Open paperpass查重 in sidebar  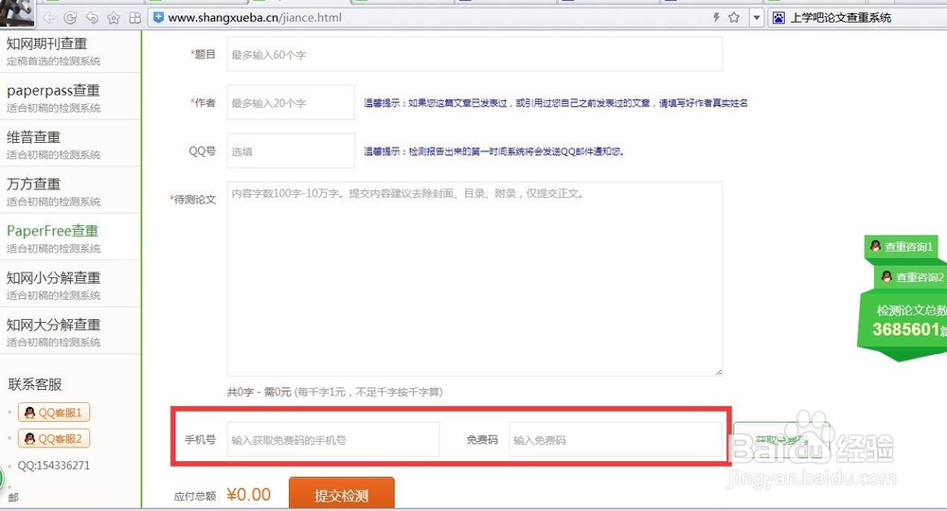click(x=70, y=97)
